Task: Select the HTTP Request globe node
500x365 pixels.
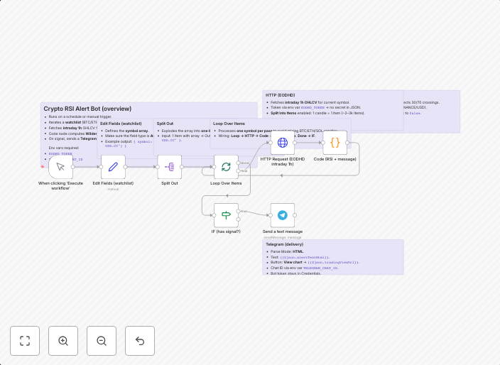Action: 282,143
